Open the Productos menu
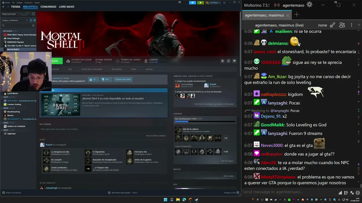The image size is (362, 203). [x=29, y=3]
